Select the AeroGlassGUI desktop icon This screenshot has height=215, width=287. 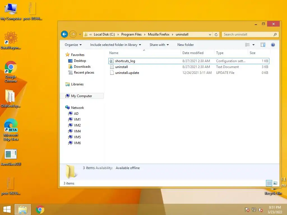pos(11,157)
